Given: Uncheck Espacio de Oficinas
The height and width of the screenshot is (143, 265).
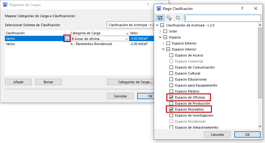Looking at the screenshot, I should click(171, 97).
